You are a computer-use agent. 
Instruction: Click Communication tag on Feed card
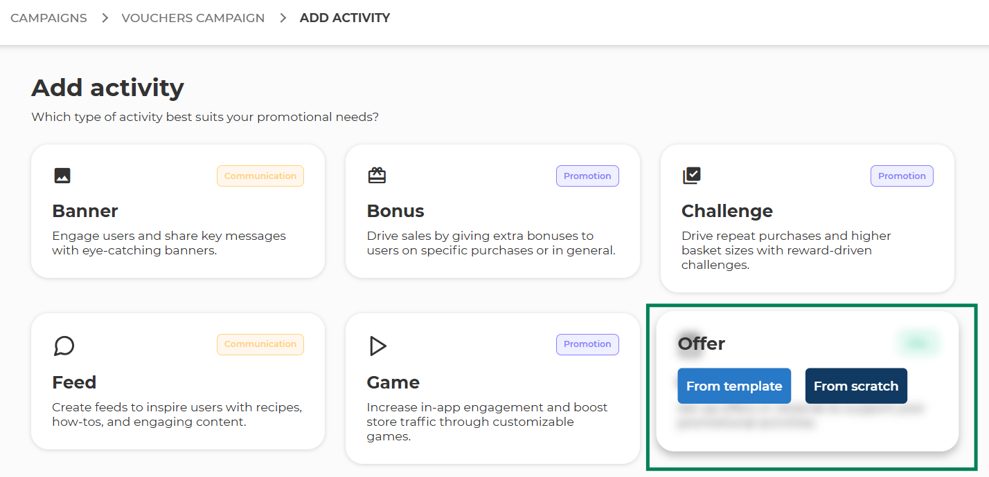coord(260,344)
